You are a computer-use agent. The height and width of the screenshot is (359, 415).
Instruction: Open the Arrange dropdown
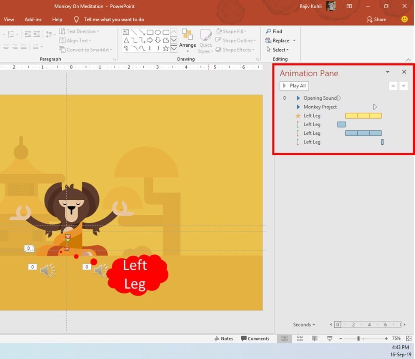(187, 41)
